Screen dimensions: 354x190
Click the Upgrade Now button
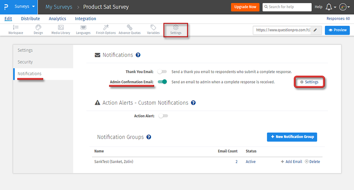point(245,7)
